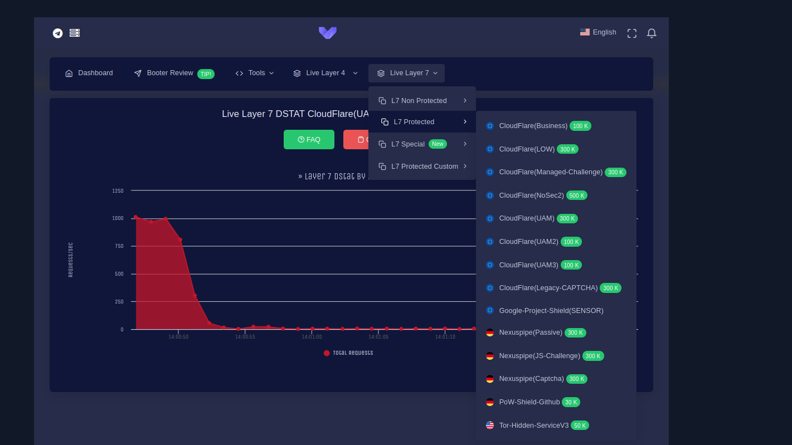
Task: Click EU flag next to CloudFlare(LOW)
Action: coord(490,149)
